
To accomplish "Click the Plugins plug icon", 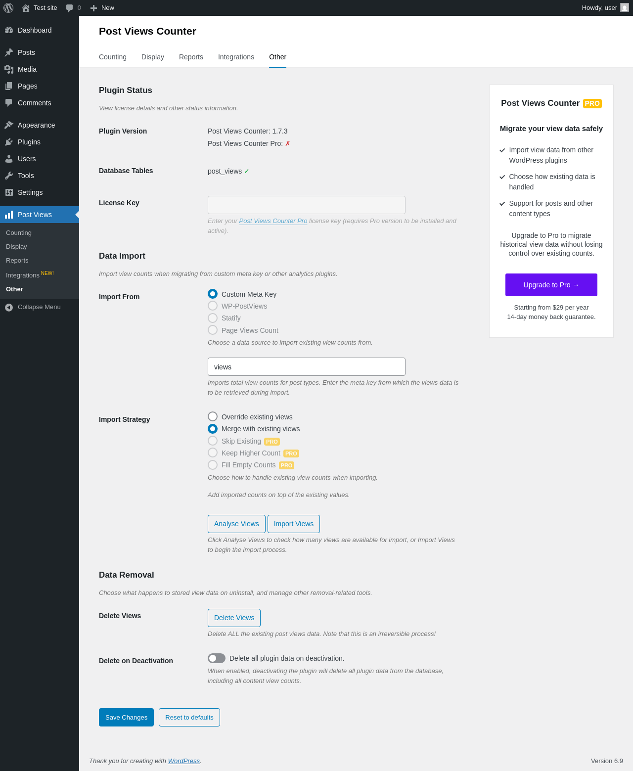I will pyautogui.click(x=9, y=142).
